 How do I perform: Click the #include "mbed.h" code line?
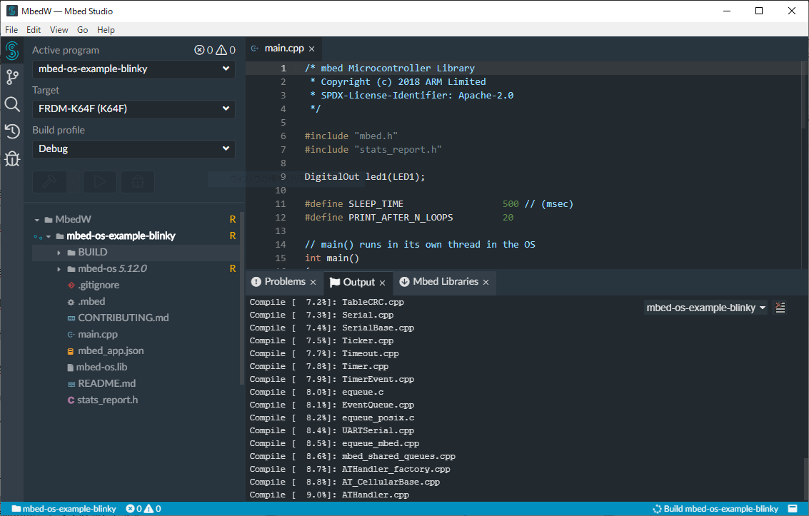351,136
